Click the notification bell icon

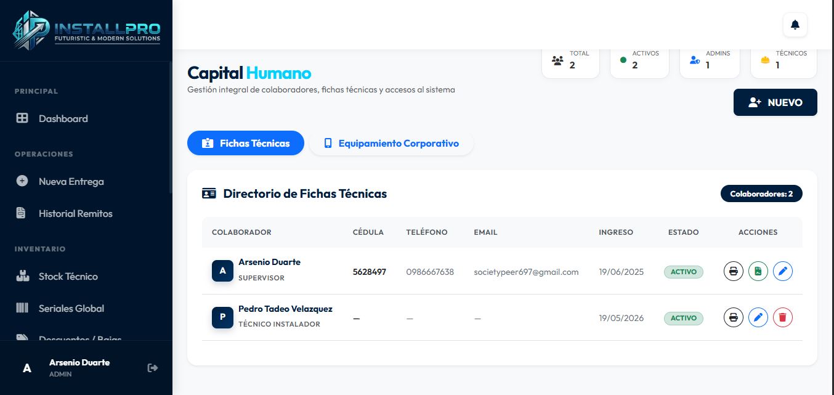click(x=795, y=25)
